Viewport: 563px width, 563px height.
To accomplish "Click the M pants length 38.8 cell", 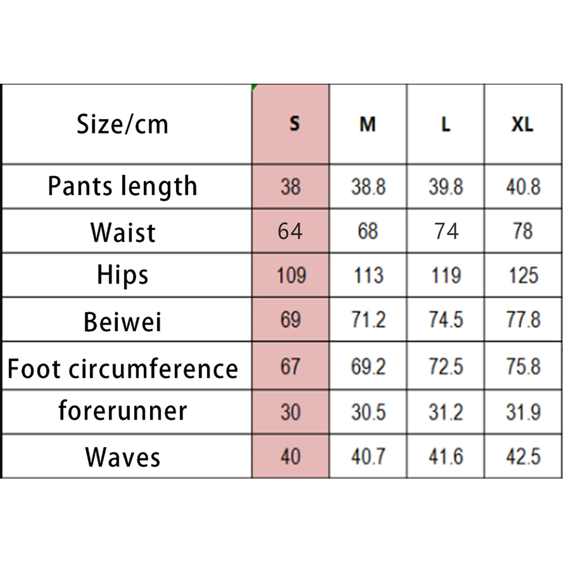I will point(368,186).
